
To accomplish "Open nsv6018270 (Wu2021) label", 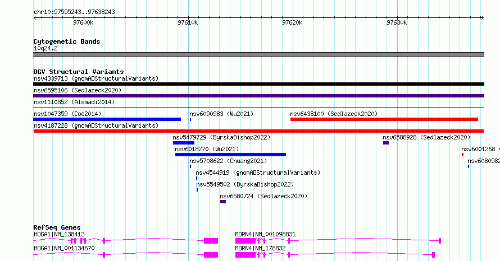I will click(207, 149).
